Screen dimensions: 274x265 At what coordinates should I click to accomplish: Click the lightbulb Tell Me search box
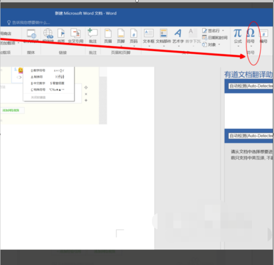click(28, 22)
